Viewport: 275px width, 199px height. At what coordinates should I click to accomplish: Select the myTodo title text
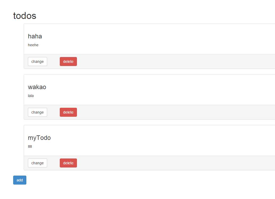(39, 138)
